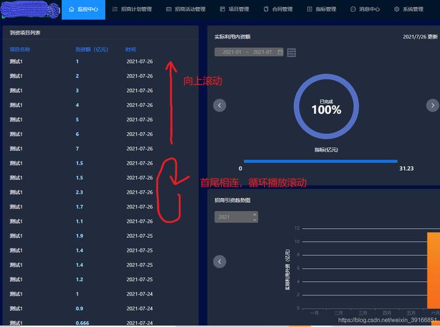Sort by the 到资额（亿元） column header

click(92, 49)
